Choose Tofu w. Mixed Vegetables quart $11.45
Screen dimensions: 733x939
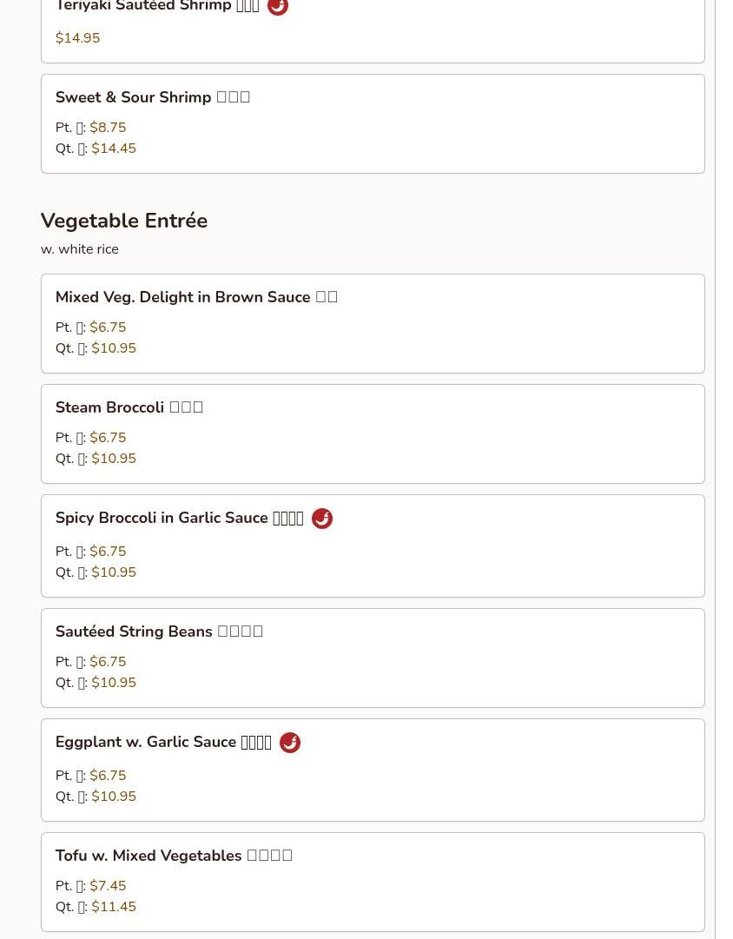tap(114, 907)
